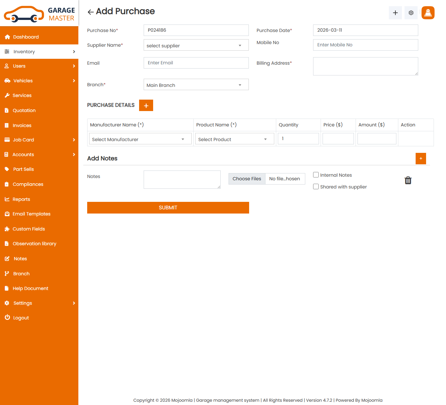The image size is (446, 405).
Task: Check the Shared with supplier box
Action: tap(316, 187)
